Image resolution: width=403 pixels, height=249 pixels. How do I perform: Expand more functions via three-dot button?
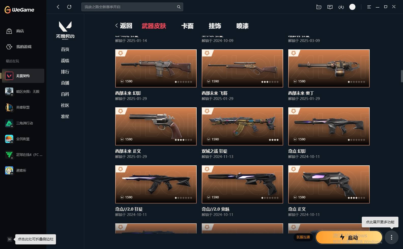pyautogui.click(x=391, y=237)
